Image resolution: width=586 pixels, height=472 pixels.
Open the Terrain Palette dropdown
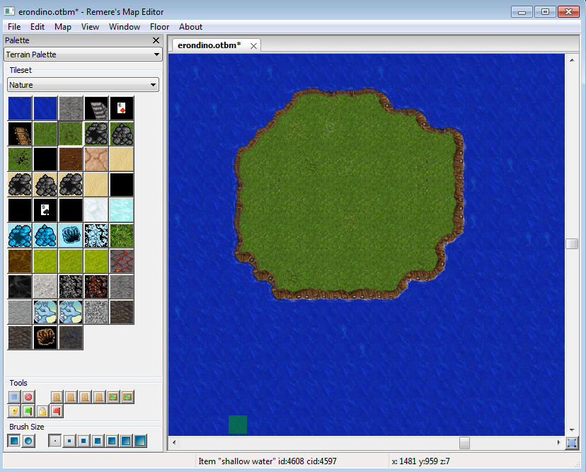click(x=83, y=54)
